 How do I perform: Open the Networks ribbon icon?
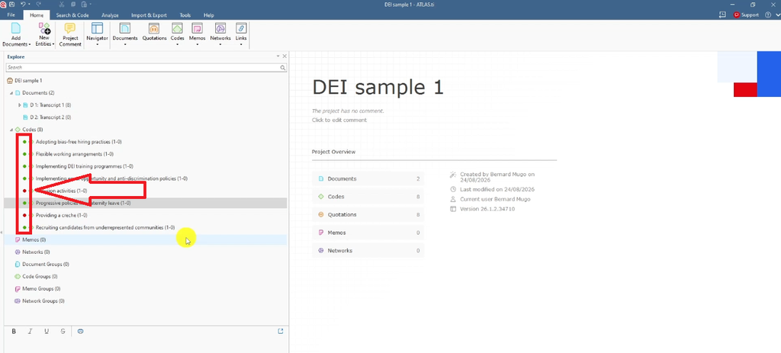click(220, 29)
